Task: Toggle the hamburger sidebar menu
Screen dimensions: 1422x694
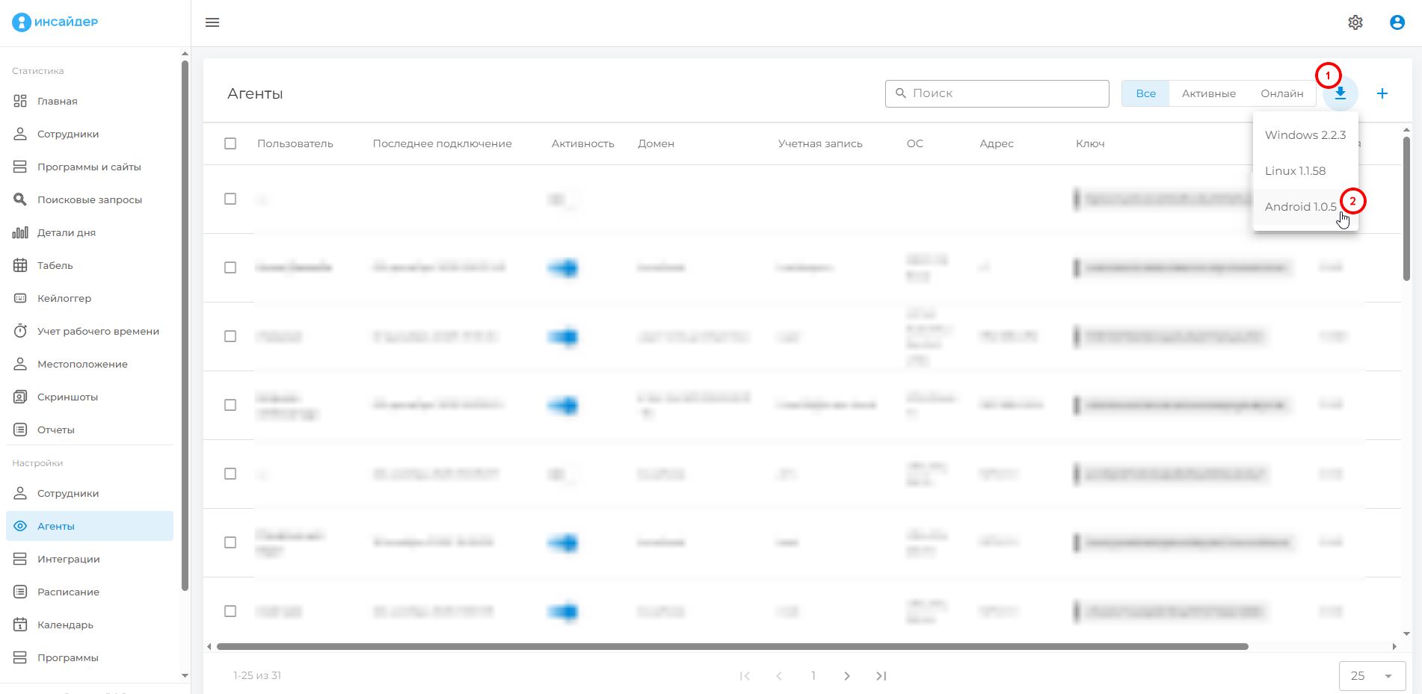Action: [x=212, y=22]
